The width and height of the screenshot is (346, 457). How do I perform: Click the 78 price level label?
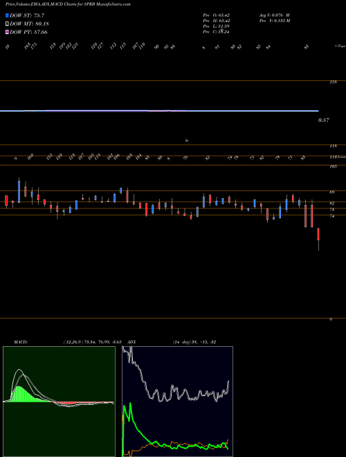pyautogui.click(x=332, y=210)
